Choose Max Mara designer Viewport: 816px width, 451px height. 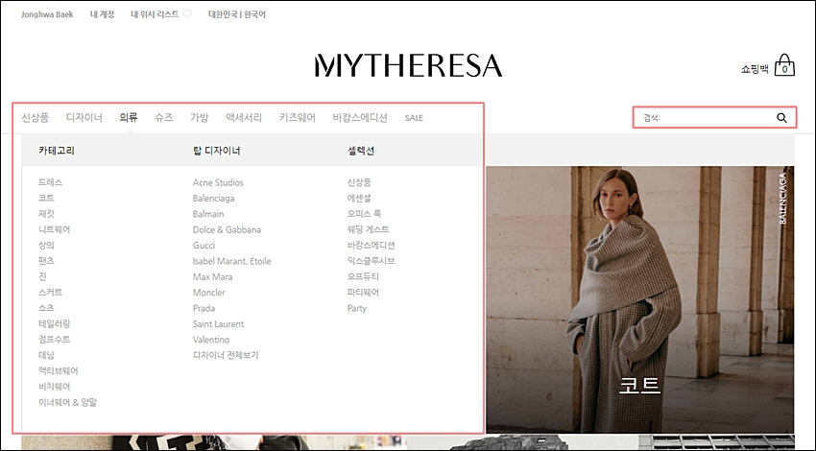click(x=212, y=276)
